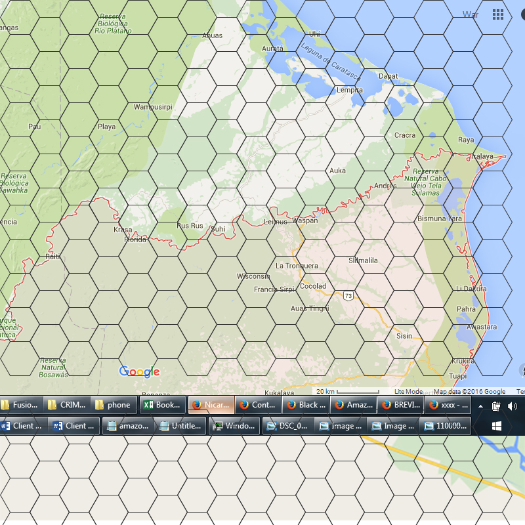The image size is (525, 525).
Task: Click the Reserva Biológica Tawahka label
Action: point(14,183)
